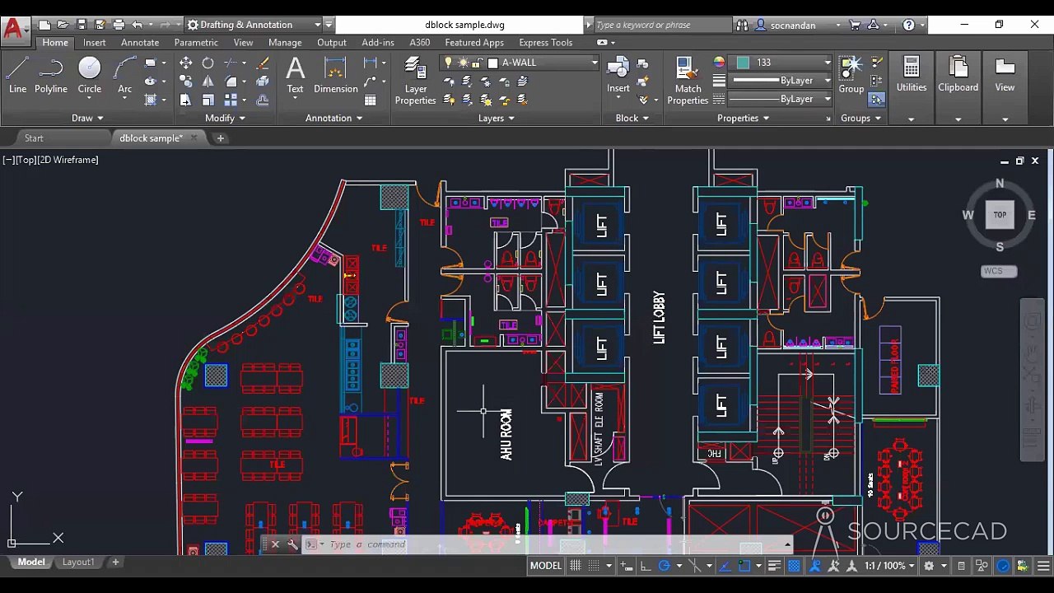Select the Line drawing tool
The width and height of the screenshot is (1054, 593).
coord(17,75)
